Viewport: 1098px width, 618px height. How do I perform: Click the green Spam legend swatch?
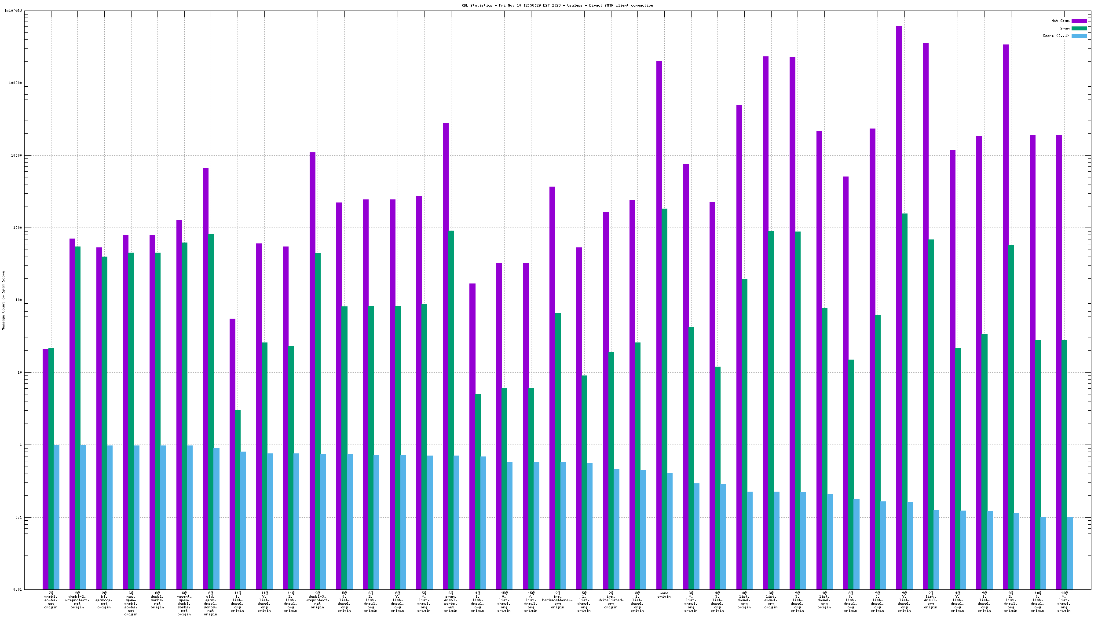1079,28
